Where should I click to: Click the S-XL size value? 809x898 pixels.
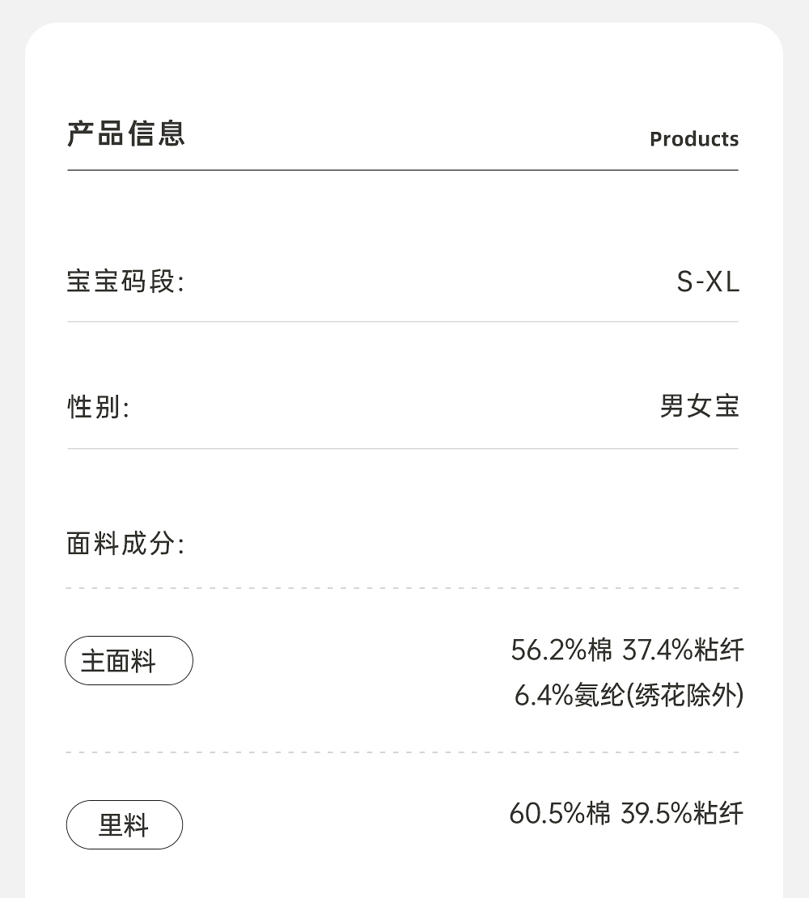[708, 282]
